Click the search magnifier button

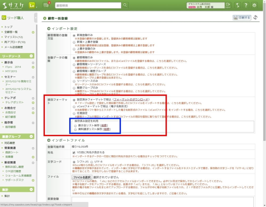point(125,5)
